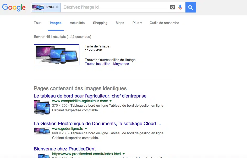Click the camera search-by-image icon
The width and height of the screenshot is (247, 158).
pos(172,7)
